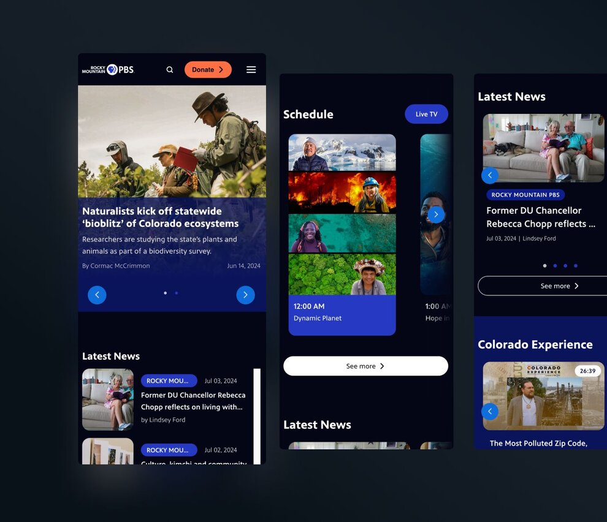The height and width of the screenshot is (522, 607).
Task: Click previous arrow on Latest News card
Action: tap(490, 175)
